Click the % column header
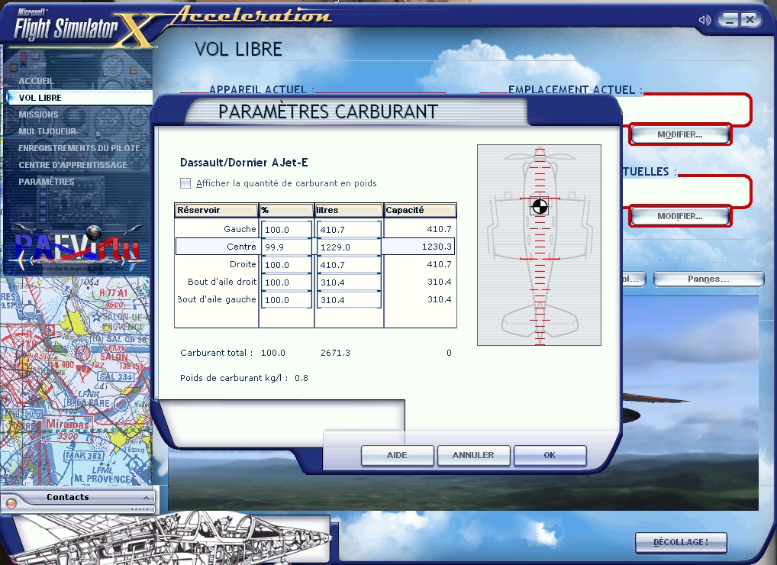This screenshot has width=777, height=565. pyautogui.click(x=286, y=210)
